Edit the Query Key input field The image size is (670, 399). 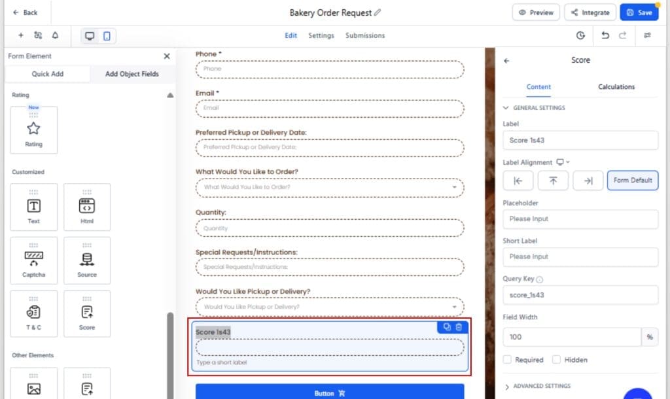click(x=580, y=294)
